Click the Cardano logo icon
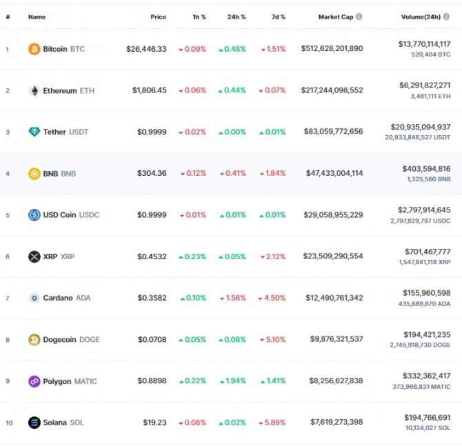The image size is (462, 446). pos(34,298)
